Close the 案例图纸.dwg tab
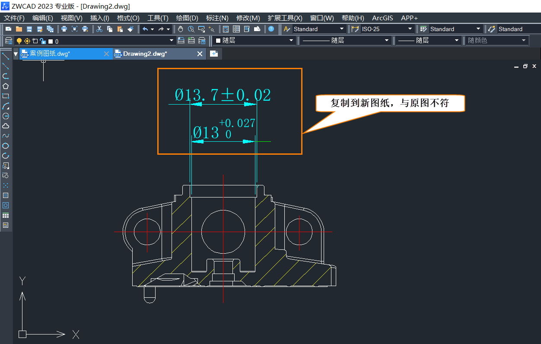Screen dimensions: 541x344 [x=107, y=54]
